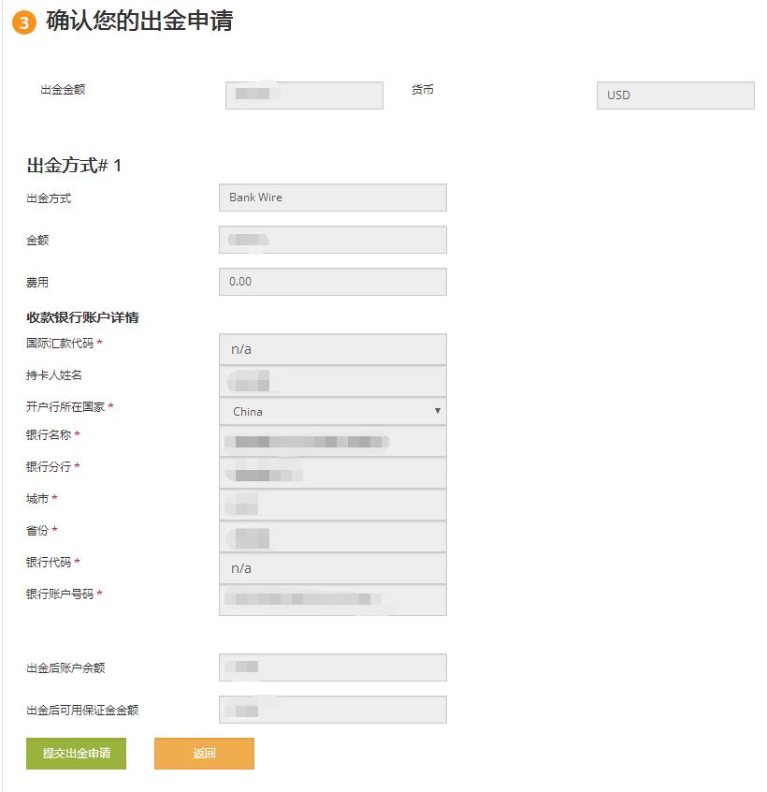Click the 银行代码 bank code field

coord(332,567)
